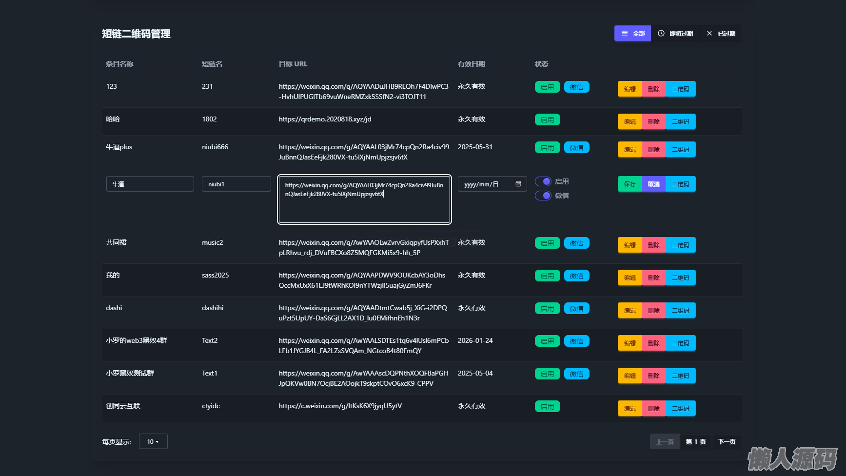Image resolution: width=846 pixels, height=476 pixels.
Task: Click 取消 to cancel editing
Action: tap(653, 184)
